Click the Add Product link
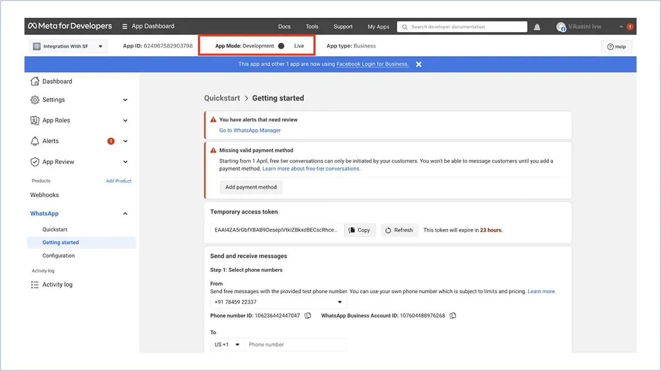Viewport: 661px width, 371px height. tap(118, 181)
